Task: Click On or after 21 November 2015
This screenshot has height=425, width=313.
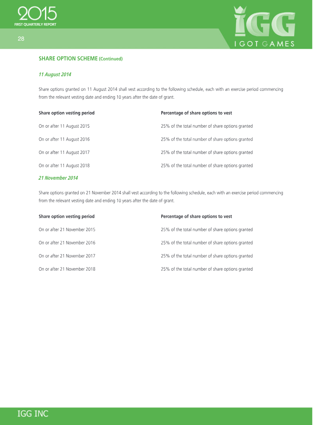Action: coord(67,230)
